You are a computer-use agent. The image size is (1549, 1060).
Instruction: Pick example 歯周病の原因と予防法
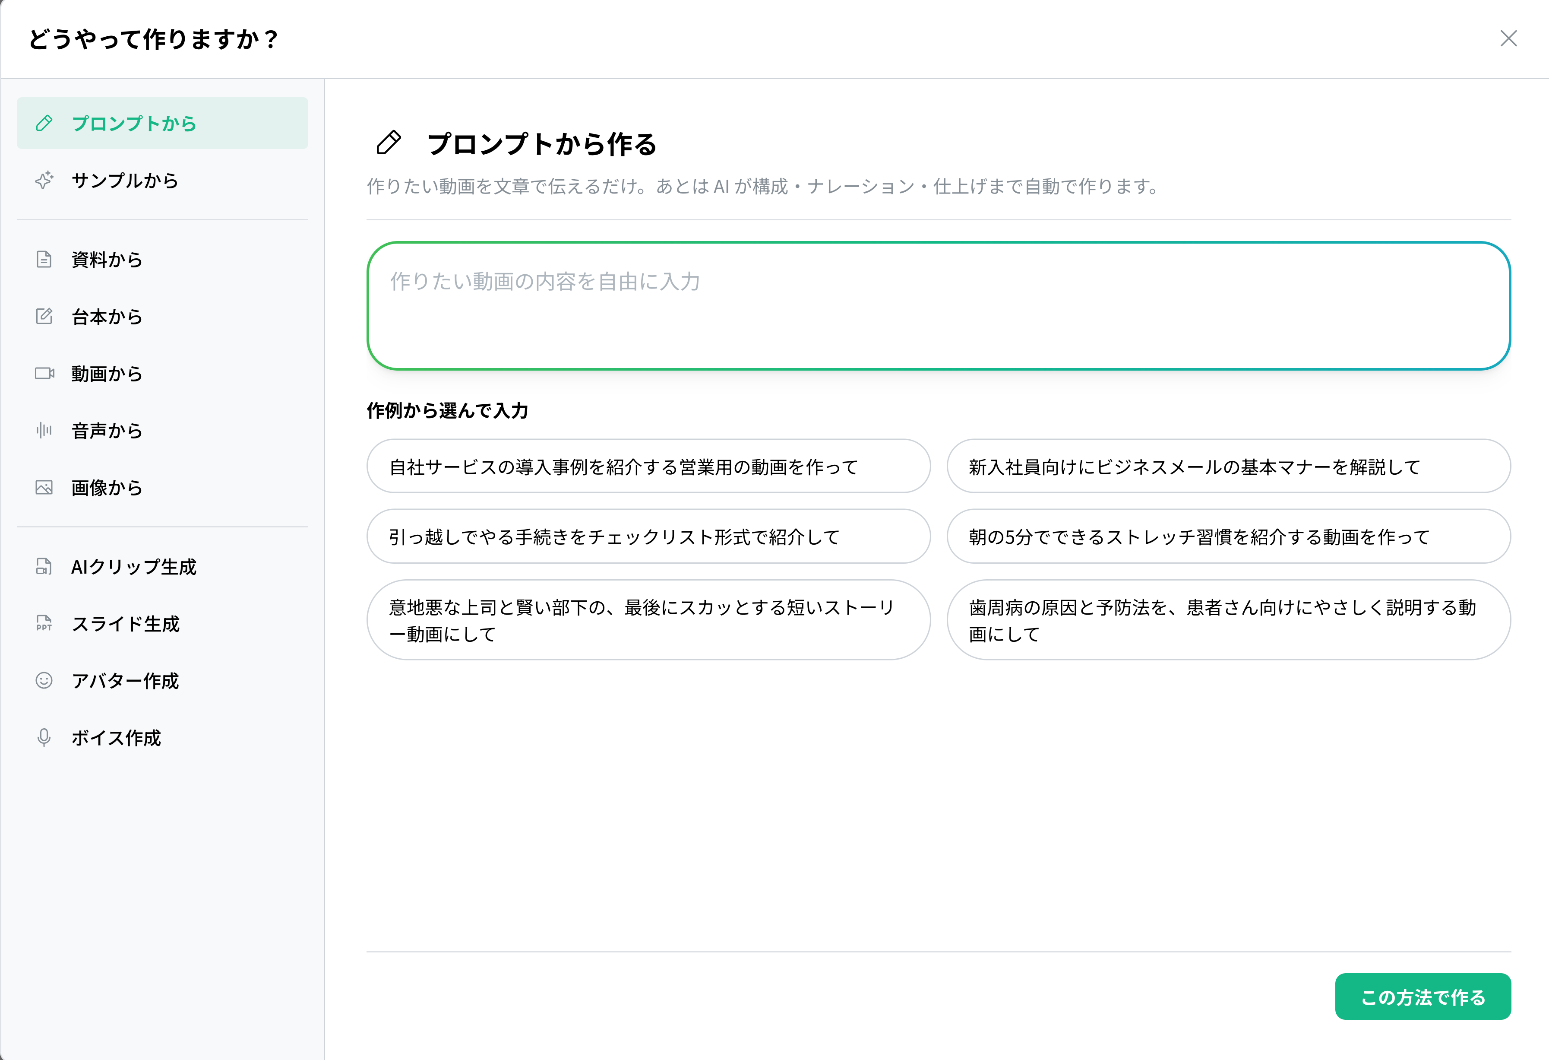(1228, 620)
